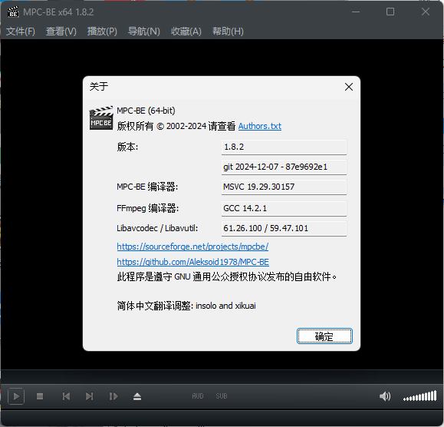Open the 播放(P) menu
This screenshot has height=427, width=444.
pyautogui.click(x=102, y=31)
